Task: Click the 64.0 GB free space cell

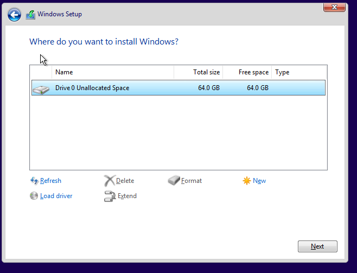Action: (258, 88)
